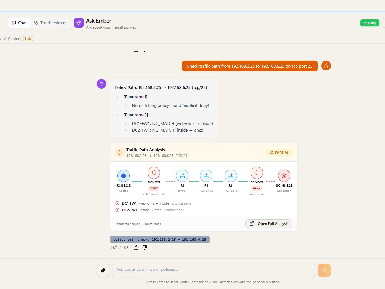Click the DC2-FW1 deny shield node
The width and height of the screenshot is (385, 289).
click(x=256, y=173)
